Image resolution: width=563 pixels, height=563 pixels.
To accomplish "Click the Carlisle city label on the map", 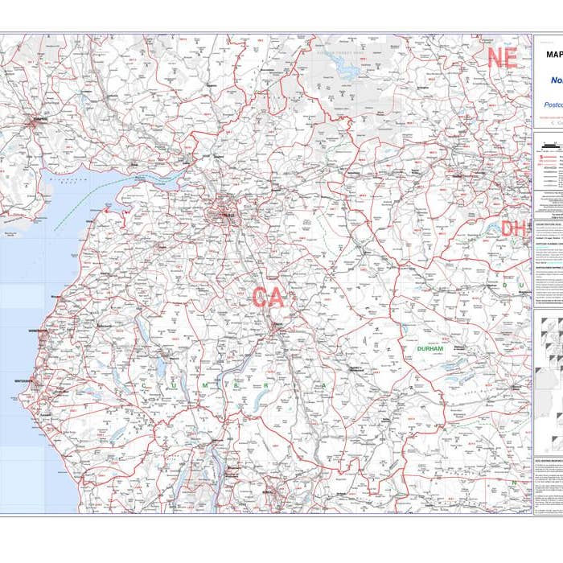I will [x=228, y=215].
